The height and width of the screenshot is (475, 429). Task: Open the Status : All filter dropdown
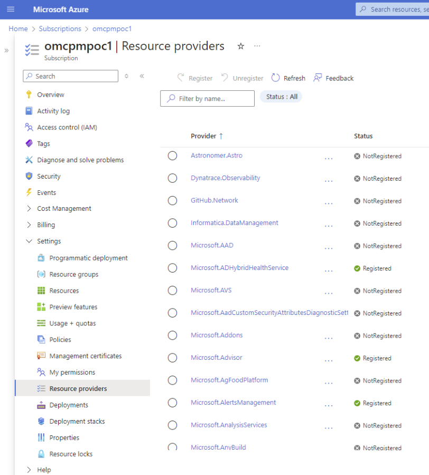(x=281, y=97)
